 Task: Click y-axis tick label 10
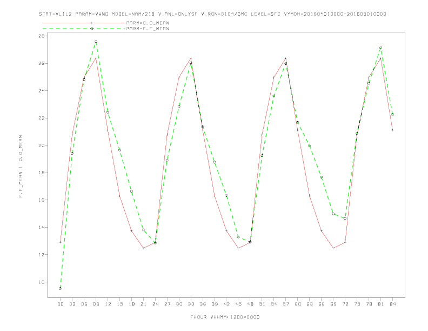point(43,282)
